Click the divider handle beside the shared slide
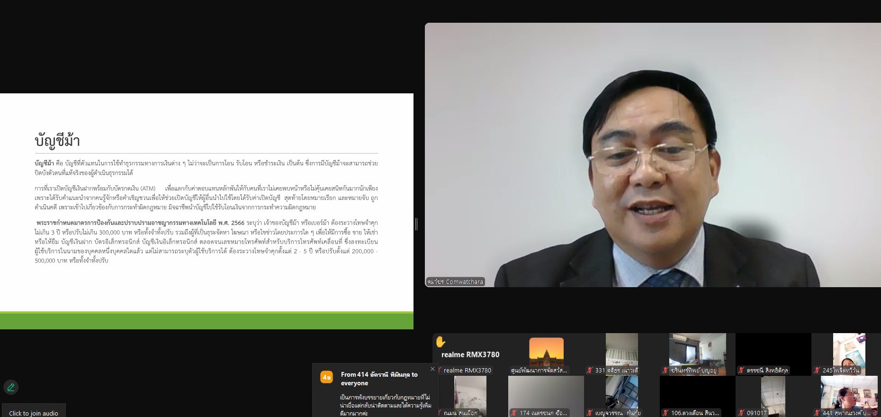Screen dimensions: 881x417 click(416, 224)
